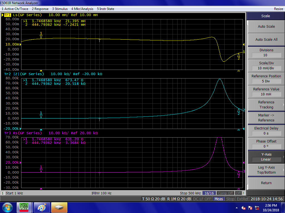The image size is (285, 213).
Task: Edit the Reference Value 10 mH field
Action: coord(266,94)
